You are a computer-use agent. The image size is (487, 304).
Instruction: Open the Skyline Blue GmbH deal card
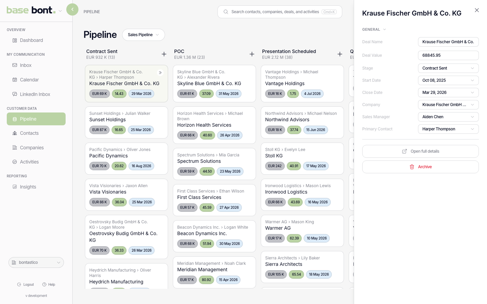tap(214, 83)
